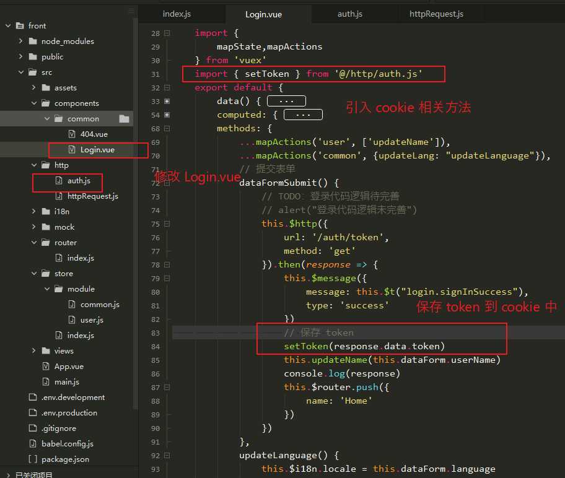This screenshot has height=478, width=565.
Task: Click the module folder icon
Action: tap(59, 289)
